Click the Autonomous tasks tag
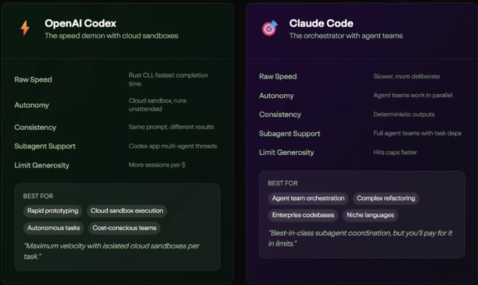The image size is (478, 285). click(x=54, y=228)
